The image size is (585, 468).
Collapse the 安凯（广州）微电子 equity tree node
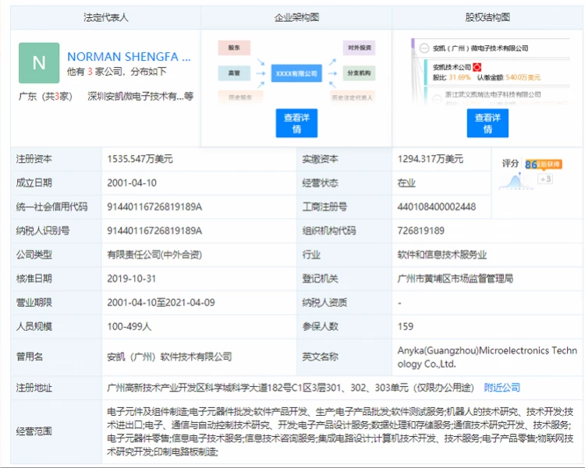(x=424, y=48)
